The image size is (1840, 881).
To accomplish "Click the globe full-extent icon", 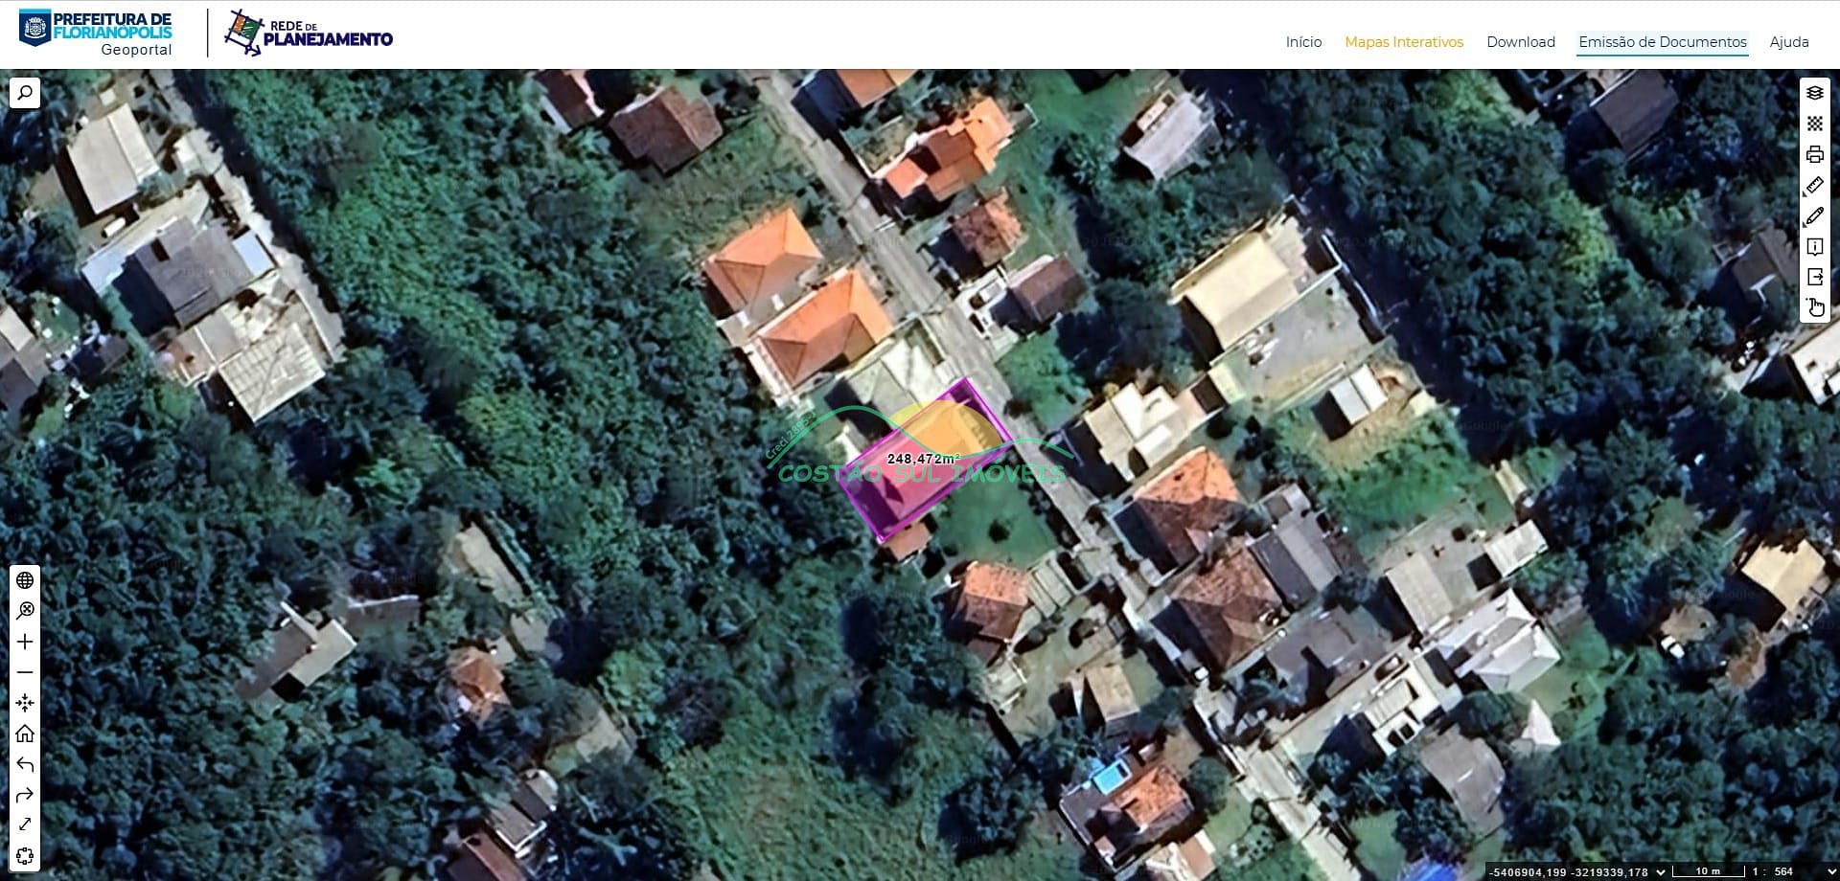I will pyautogui.click(x=25, y=580).
